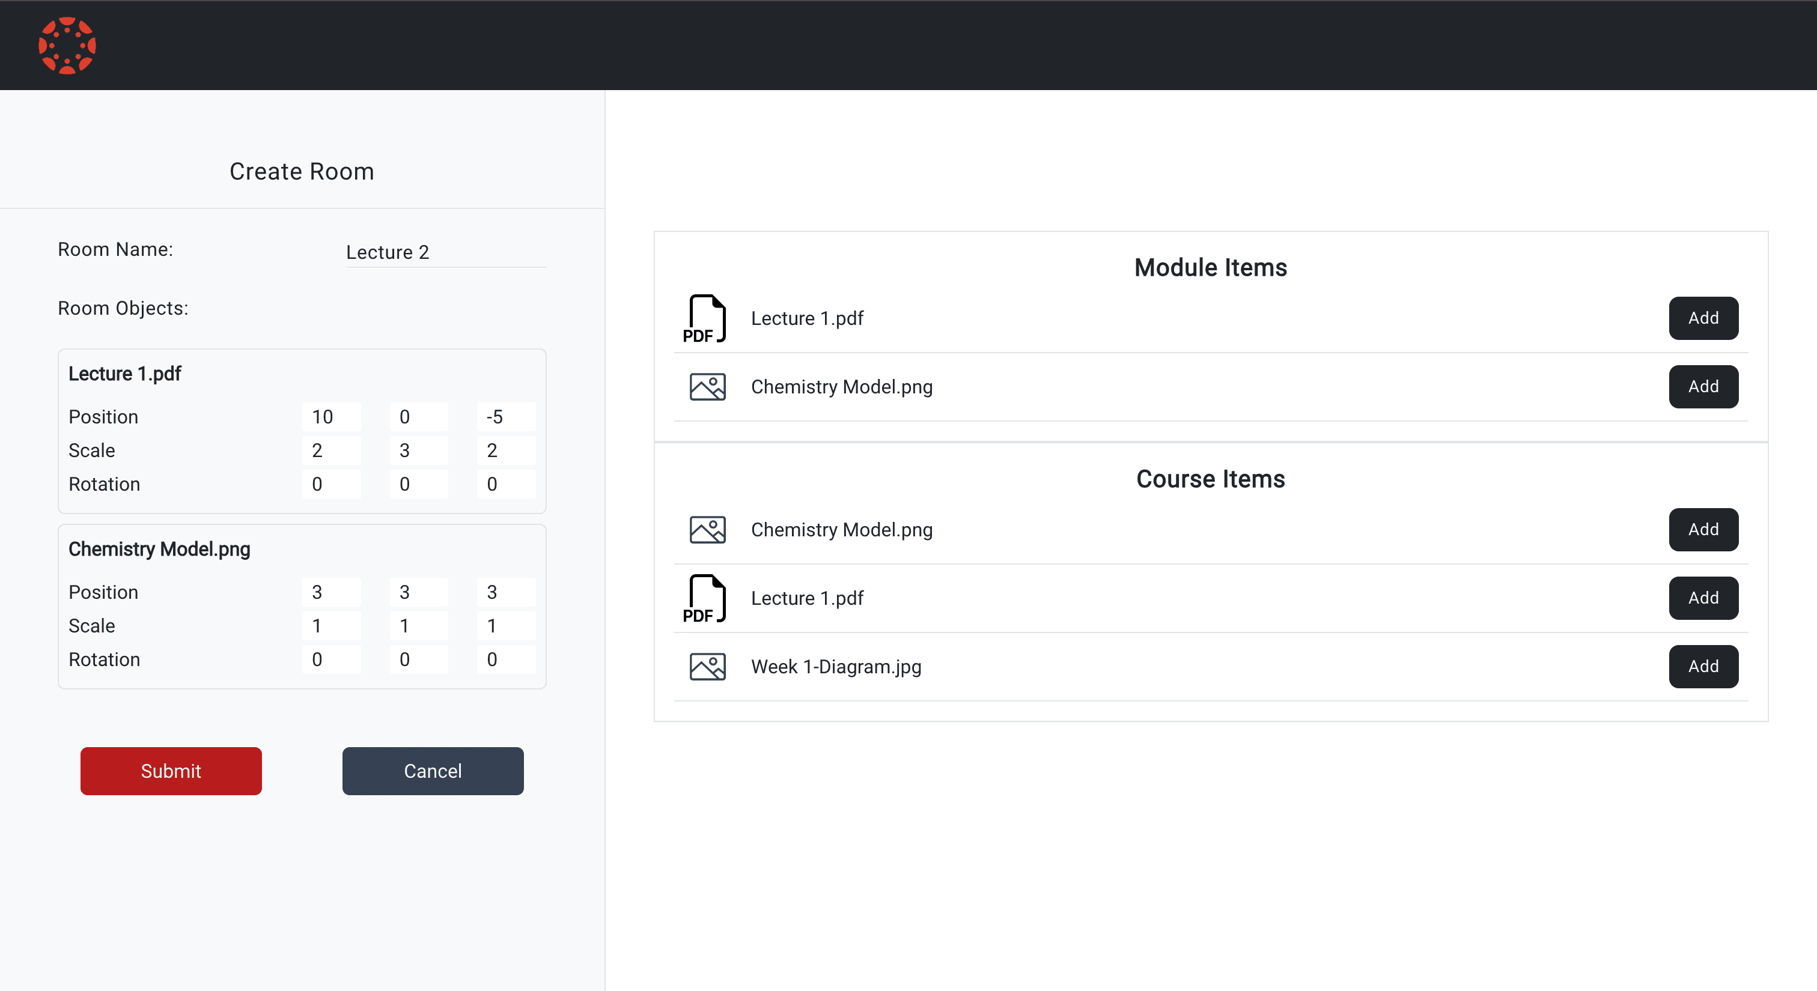Click the Course Items heading
The image size is (1817, 991).
pos(1210,479)
